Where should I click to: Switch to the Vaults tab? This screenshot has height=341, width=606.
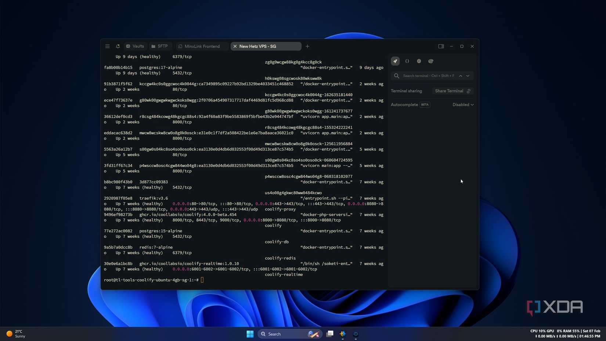[135, 46]
